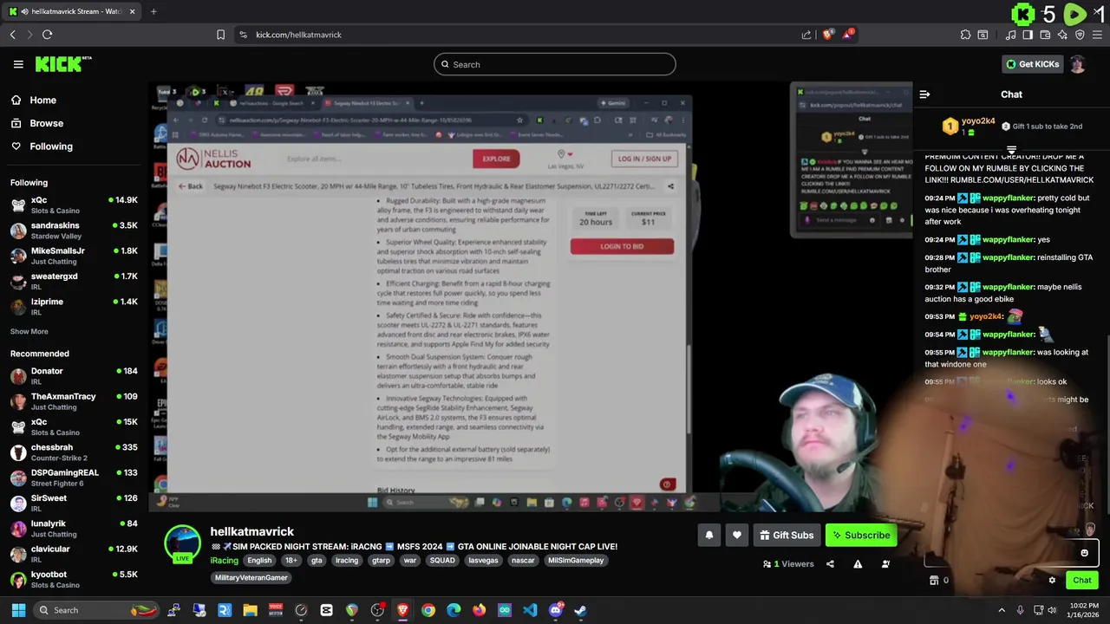Open volume control in tray

1052,610
